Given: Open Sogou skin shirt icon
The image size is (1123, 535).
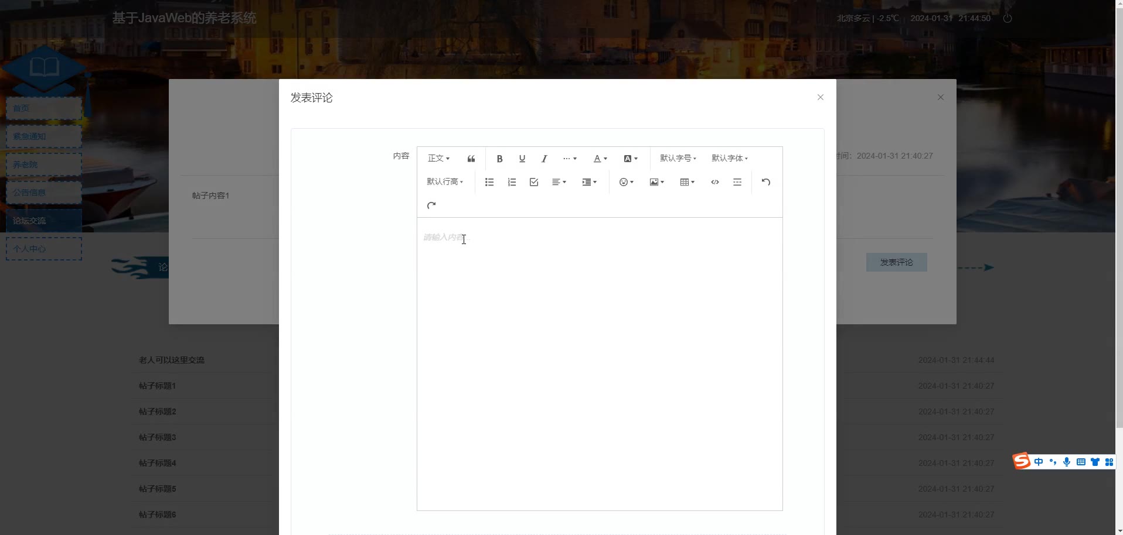Looking at the screenshot, I should point(1095,462).
